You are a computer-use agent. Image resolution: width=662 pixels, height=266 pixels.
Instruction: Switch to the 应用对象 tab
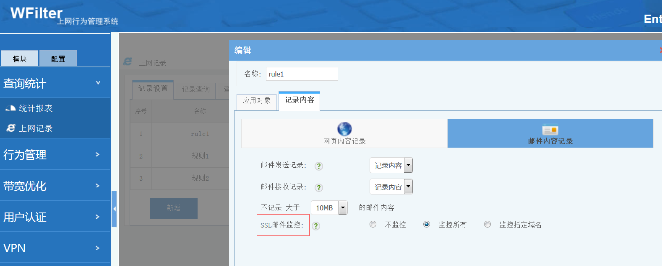coord(257,101)
